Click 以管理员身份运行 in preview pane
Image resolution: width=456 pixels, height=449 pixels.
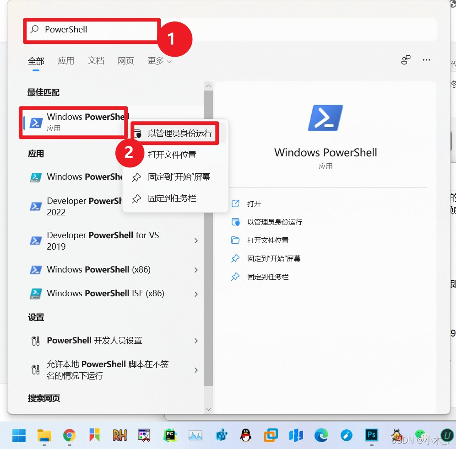coord(275,222)
